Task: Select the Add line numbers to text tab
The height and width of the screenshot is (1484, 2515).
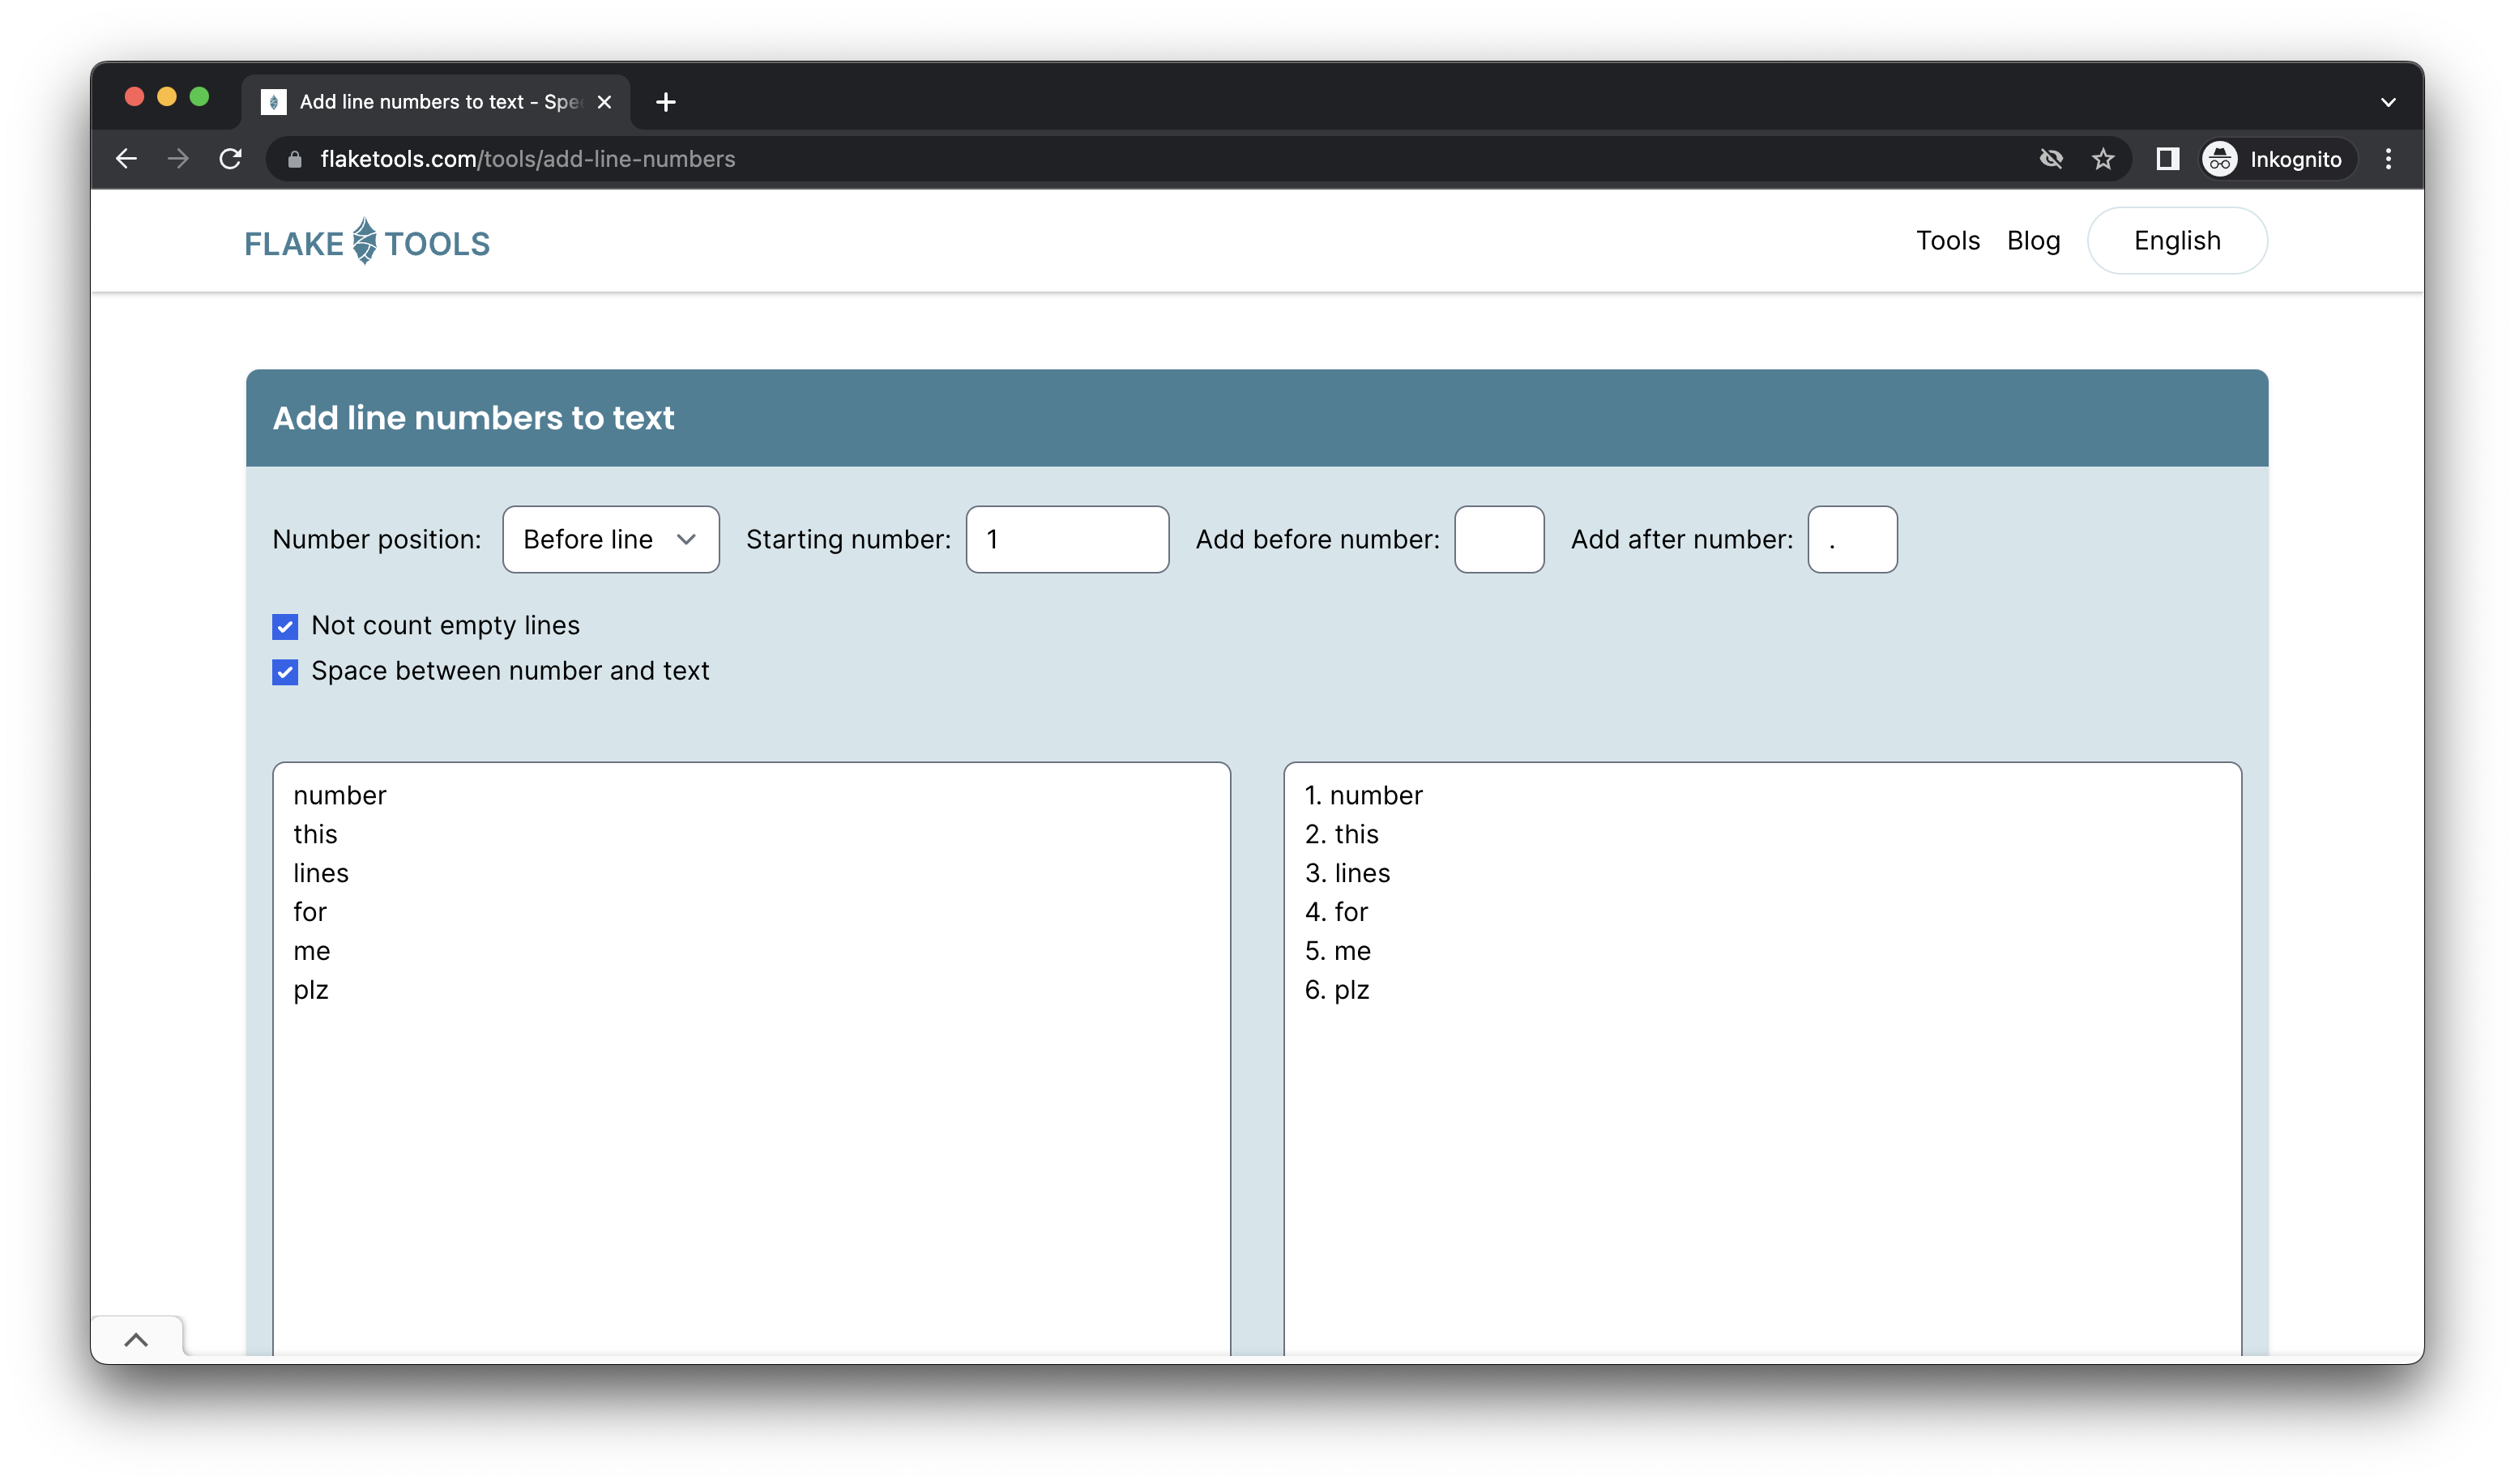Action: [x=436, y=102]
